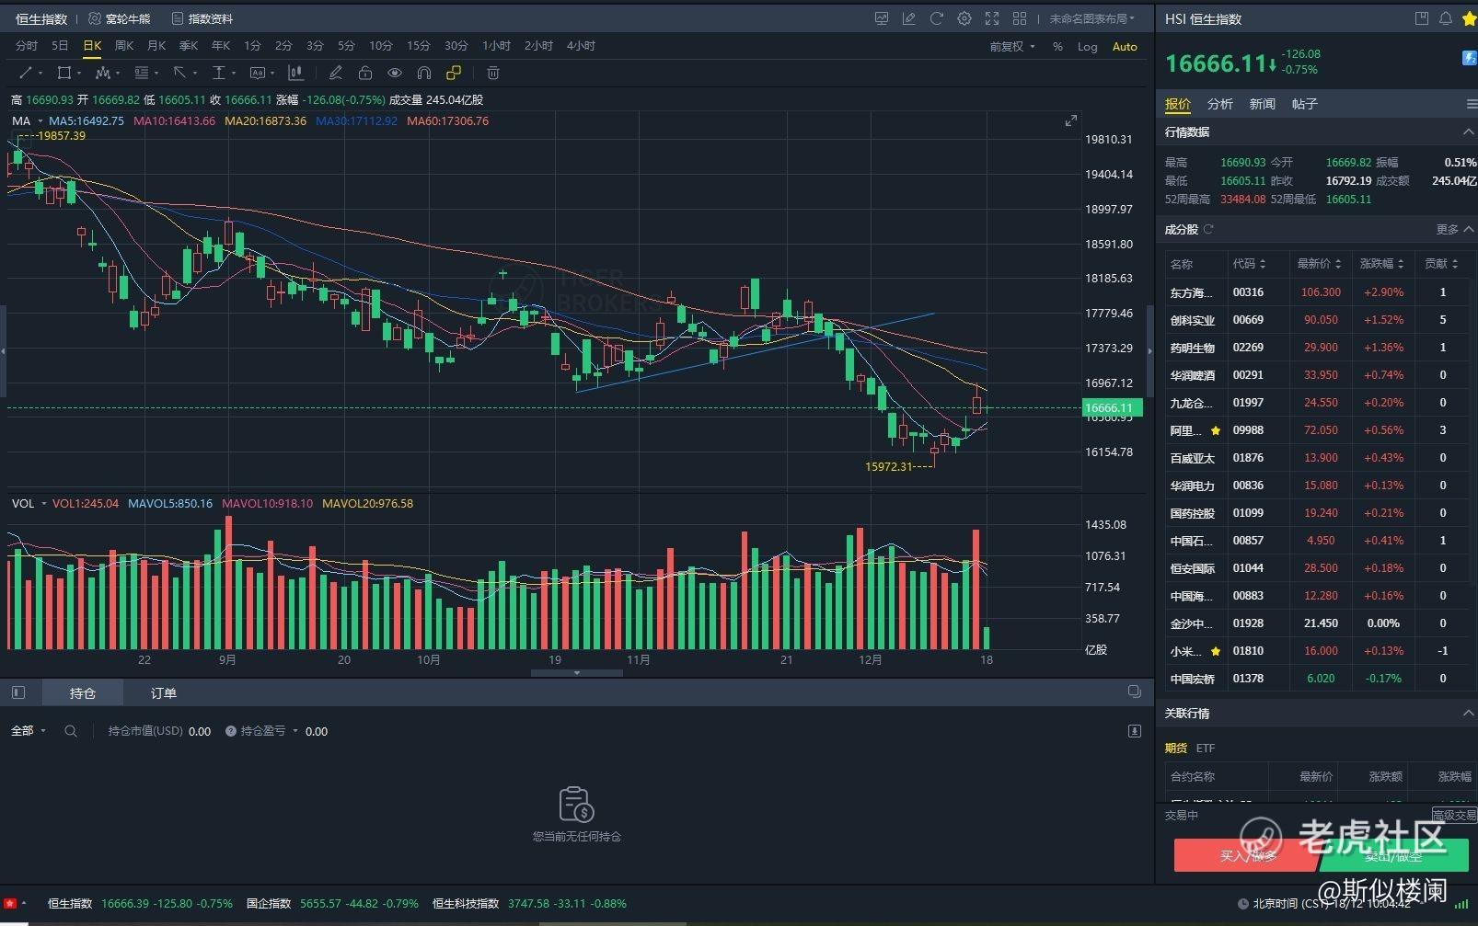Image resolution: width=1478 pixels, height=926 pixels.
Task: Open the 分析 tab in right panel
Action: click(1220, 104)
